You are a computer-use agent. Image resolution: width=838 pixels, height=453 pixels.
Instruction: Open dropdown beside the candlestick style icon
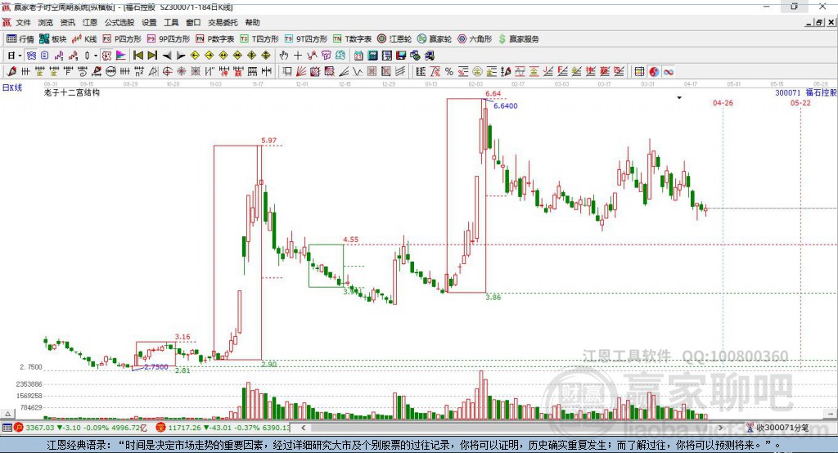pyautogui.click(x=96, y=55)
